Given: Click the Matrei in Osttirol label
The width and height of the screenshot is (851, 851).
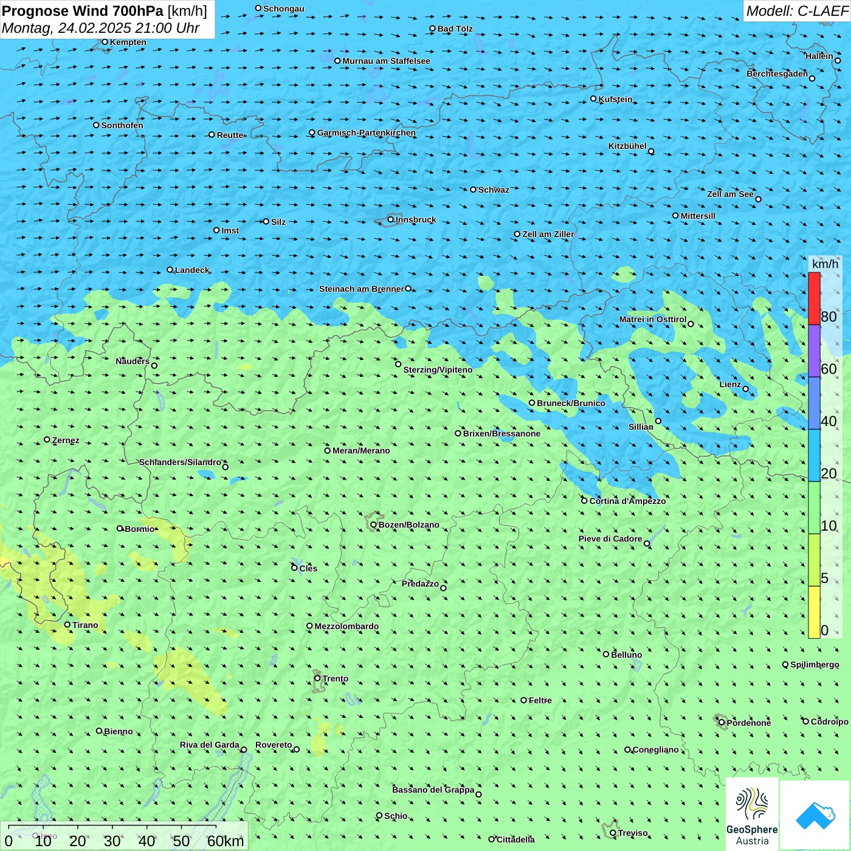Looking at the screenshot, I should tap(653, 319).
